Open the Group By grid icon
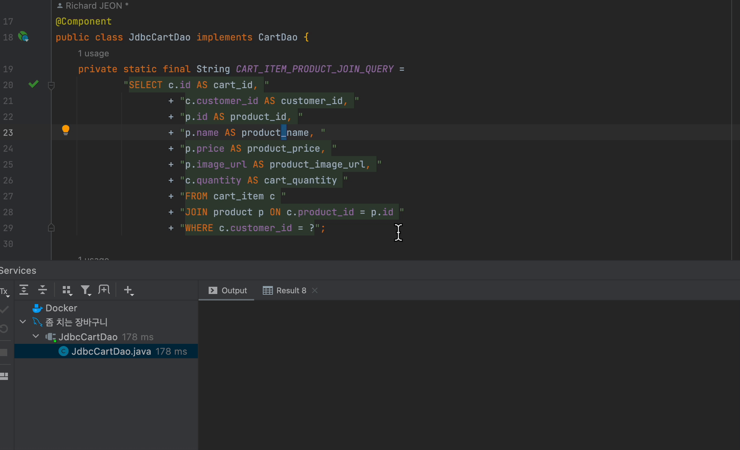The width and height of the screenshot is (740, 450). click(x=67, y=290)
